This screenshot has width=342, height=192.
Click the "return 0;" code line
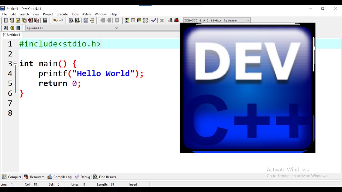[60, 83]
